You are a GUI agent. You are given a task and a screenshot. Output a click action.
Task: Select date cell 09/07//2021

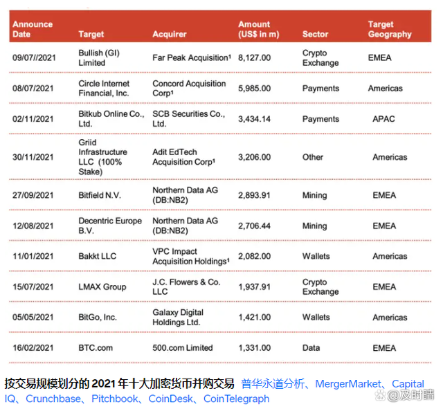click(34, 57)
